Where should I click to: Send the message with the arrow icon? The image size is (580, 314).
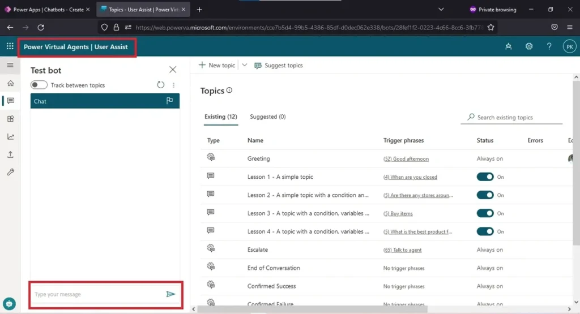click(x=170, y=294)
